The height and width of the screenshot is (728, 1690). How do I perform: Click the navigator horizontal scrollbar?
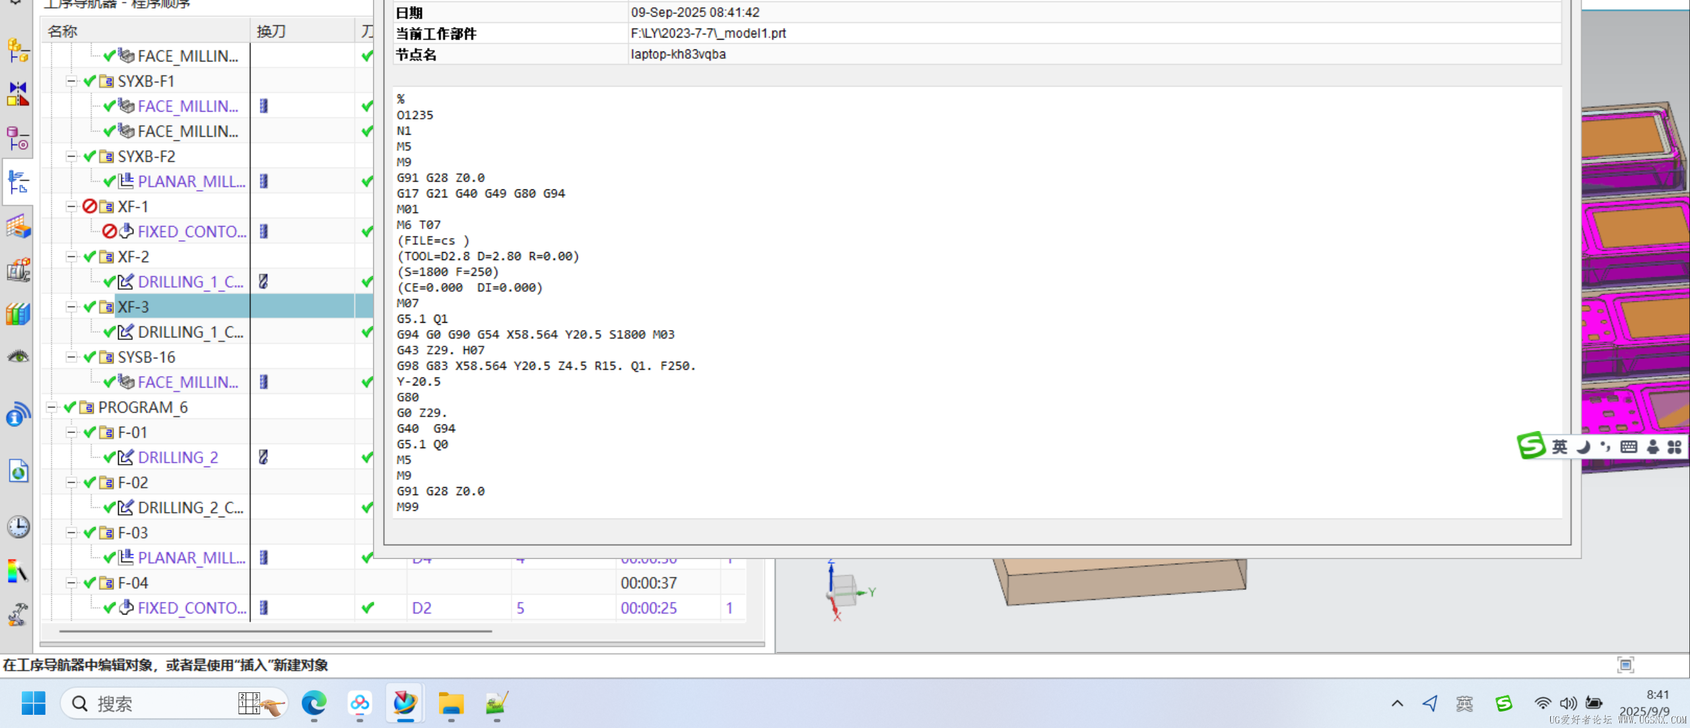[x=275, y=631]
